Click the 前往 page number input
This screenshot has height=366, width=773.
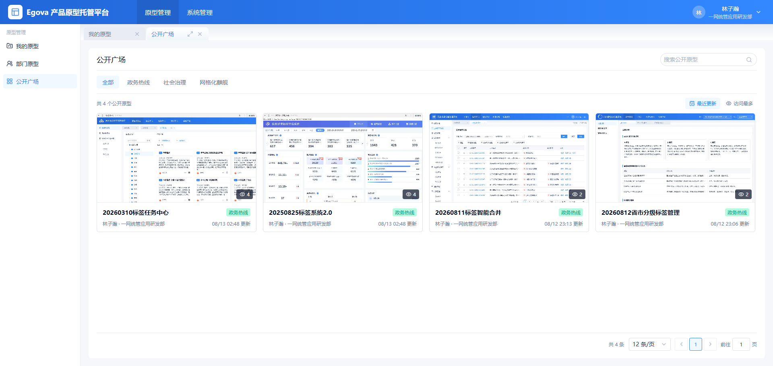click(x=741, y=344)
